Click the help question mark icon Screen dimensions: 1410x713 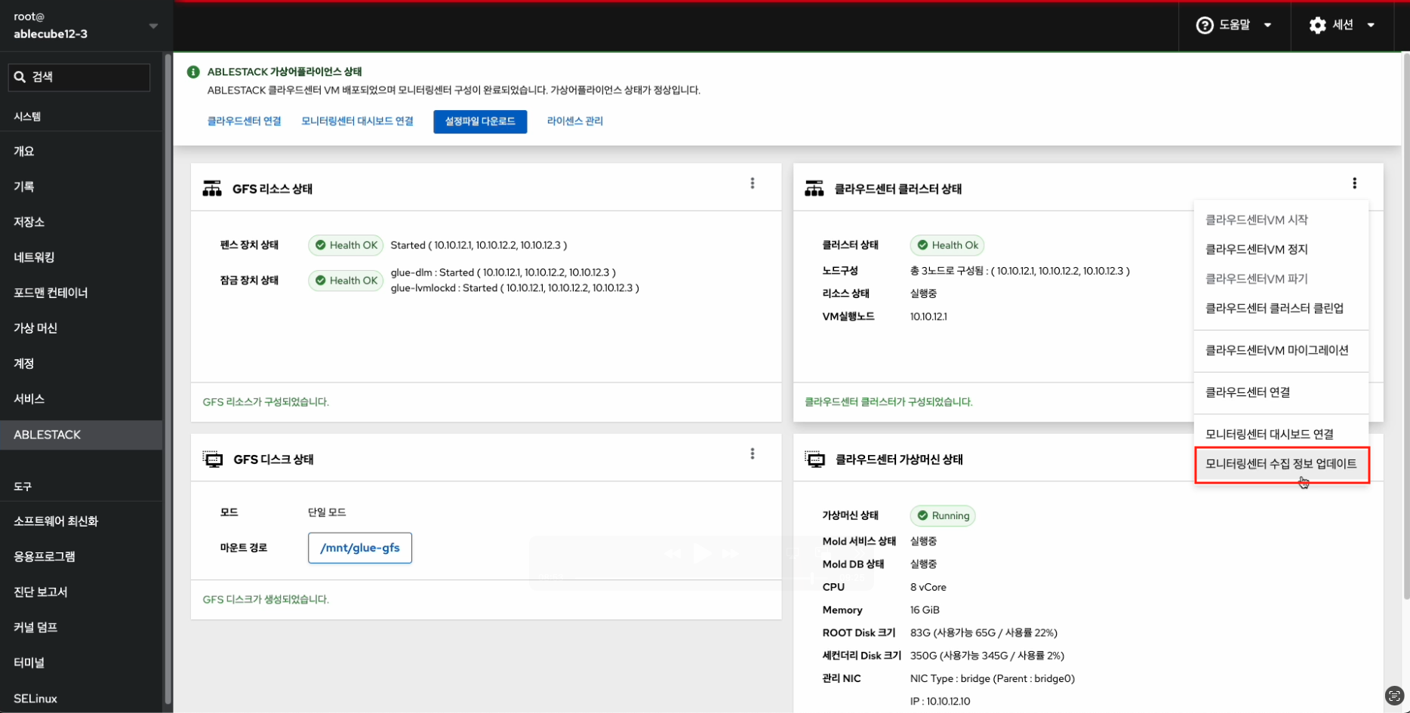point(1204,26)
